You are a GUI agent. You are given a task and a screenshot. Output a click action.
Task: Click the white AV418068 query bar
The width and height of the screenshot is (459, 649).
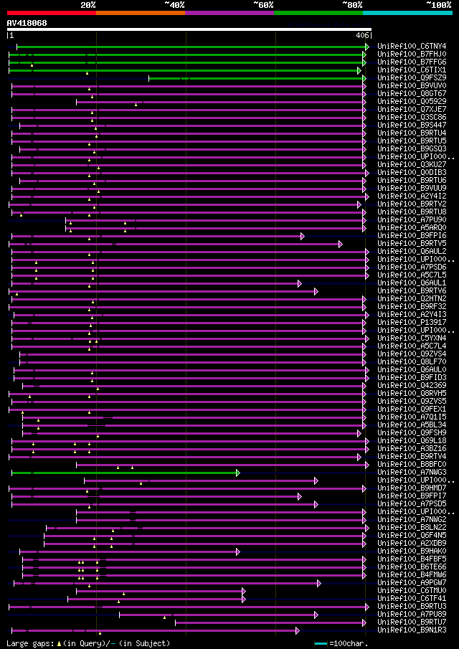coord(189,29)
